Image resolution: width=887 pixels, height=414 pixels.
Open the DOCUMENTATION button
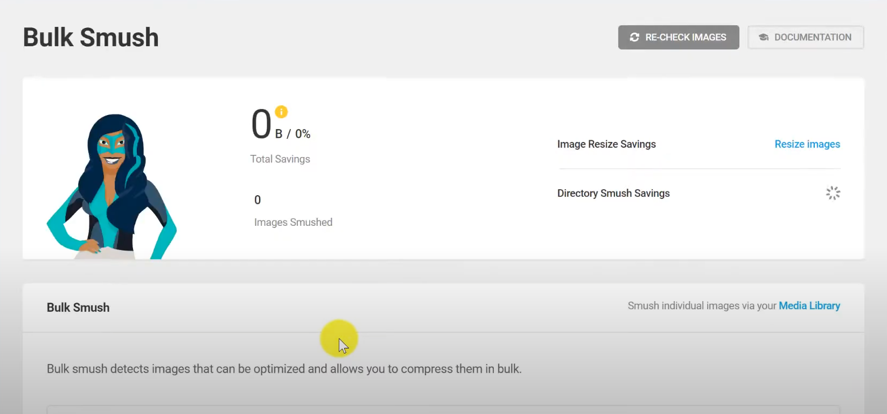[x=805, y=37]
